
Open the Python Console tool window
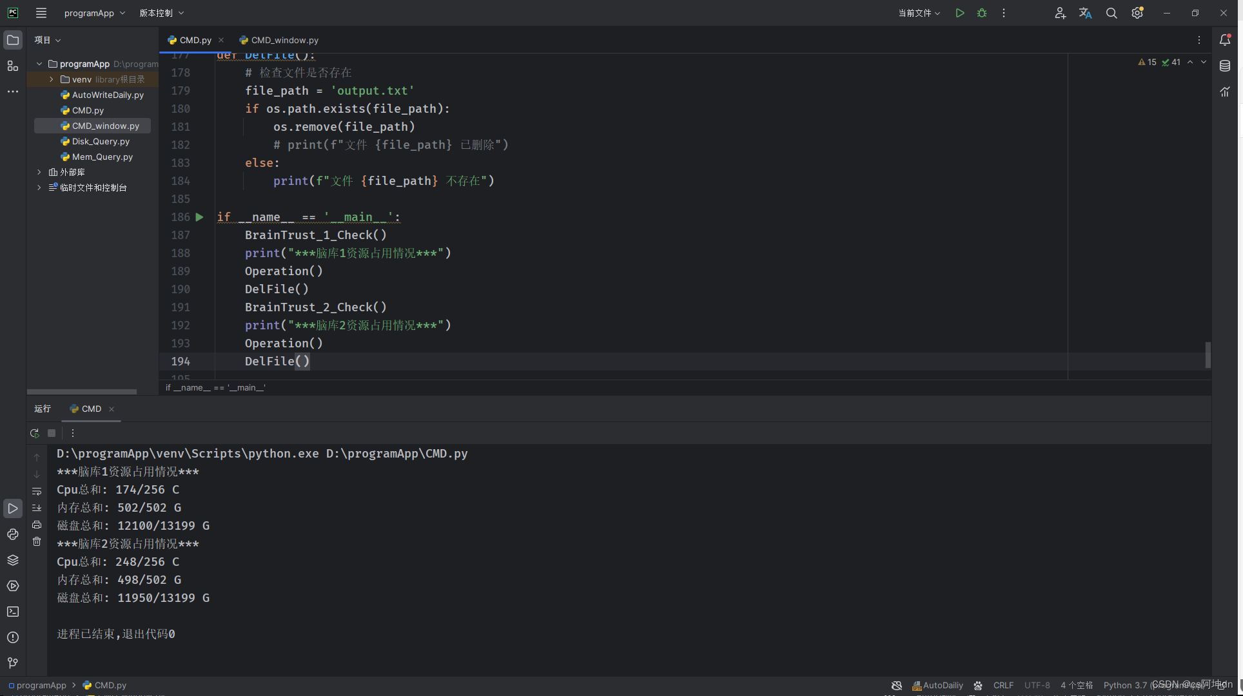12,534
